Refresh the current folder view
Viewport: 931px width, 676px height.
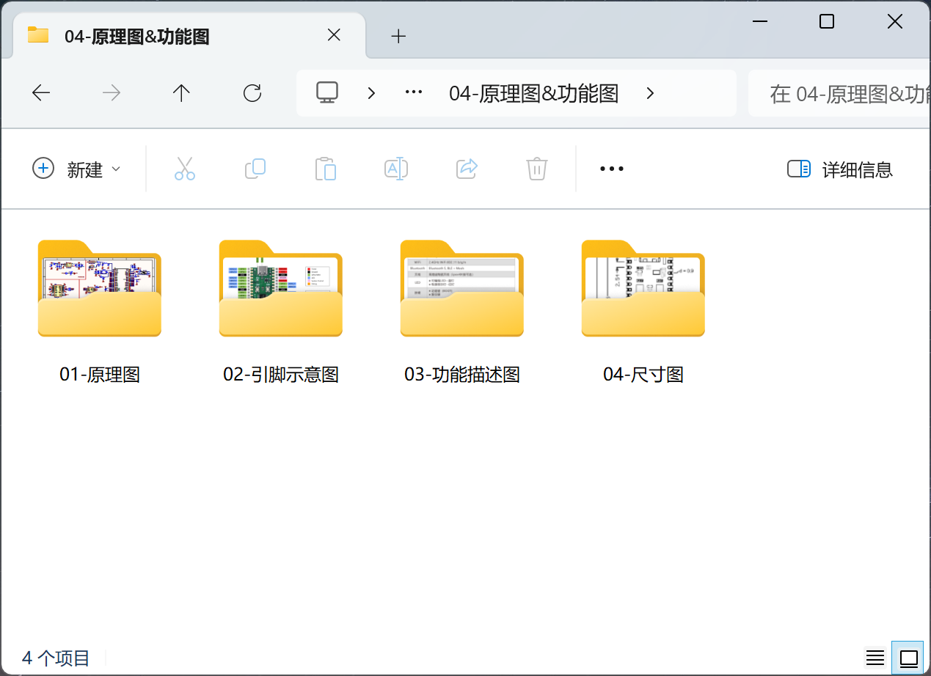coord(252,92)
